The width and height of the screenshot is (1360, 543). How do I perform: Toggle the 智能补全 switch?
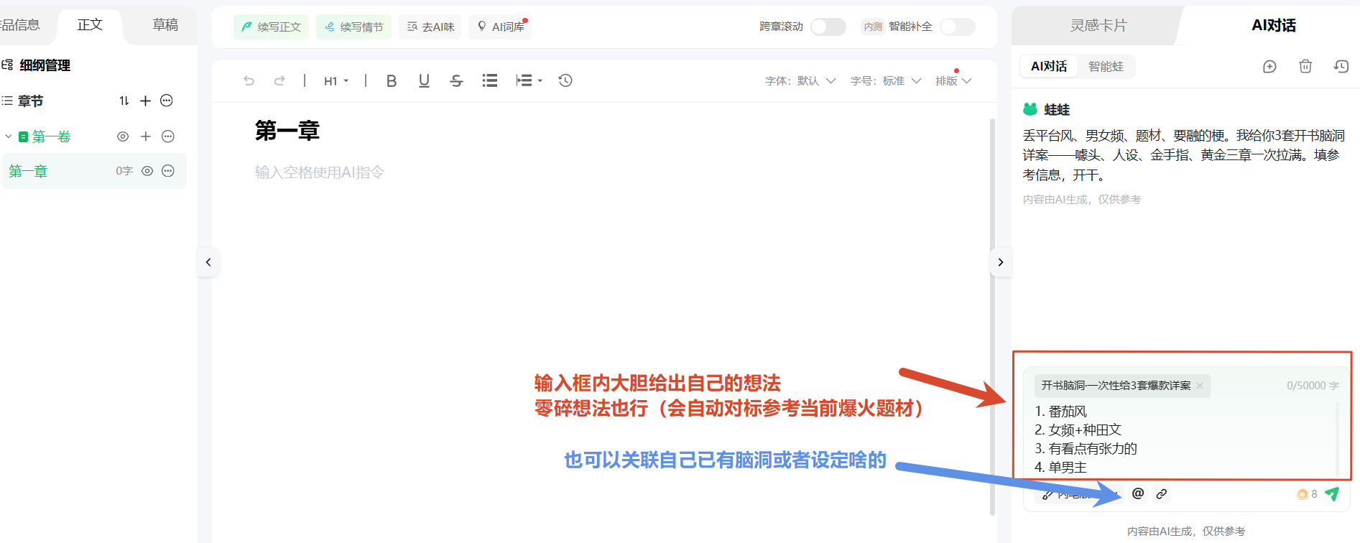(958, 27)
